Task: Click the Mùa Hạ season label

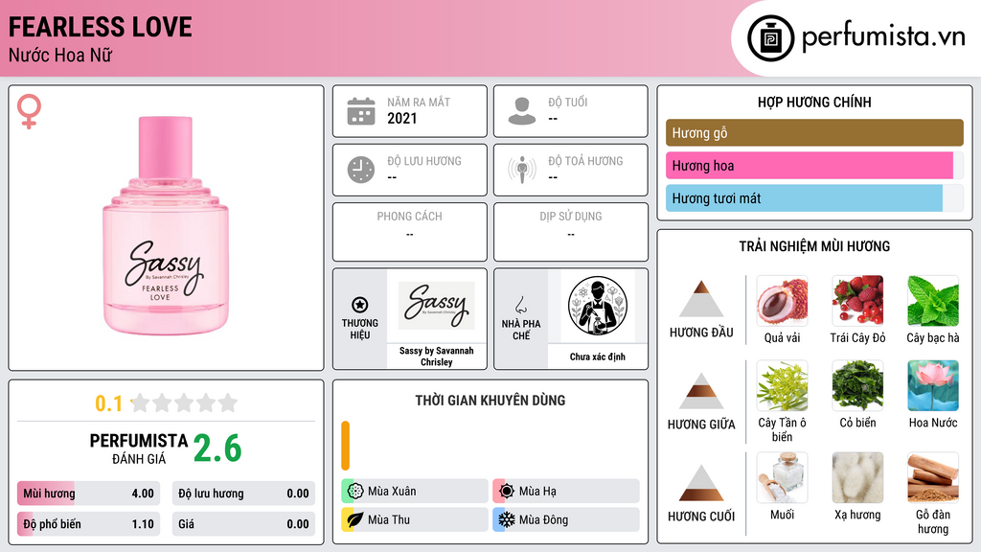Action: coord(537,492)
